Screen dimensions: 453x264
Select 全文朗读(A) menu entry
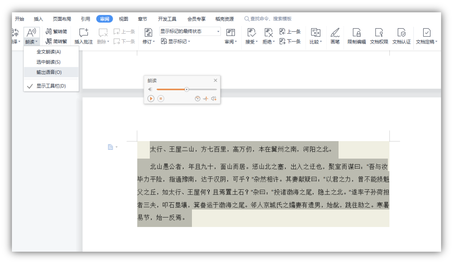tap(48, 52)
